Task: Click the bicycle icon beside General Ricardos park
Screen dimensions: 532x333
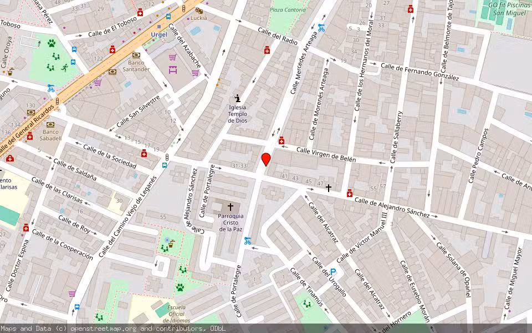Action: (x=51, y=88)
